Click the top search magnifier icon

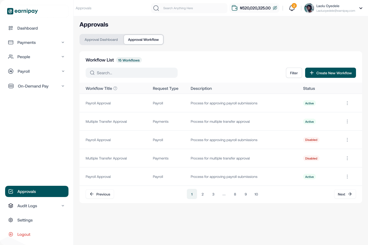pos(156,8)
